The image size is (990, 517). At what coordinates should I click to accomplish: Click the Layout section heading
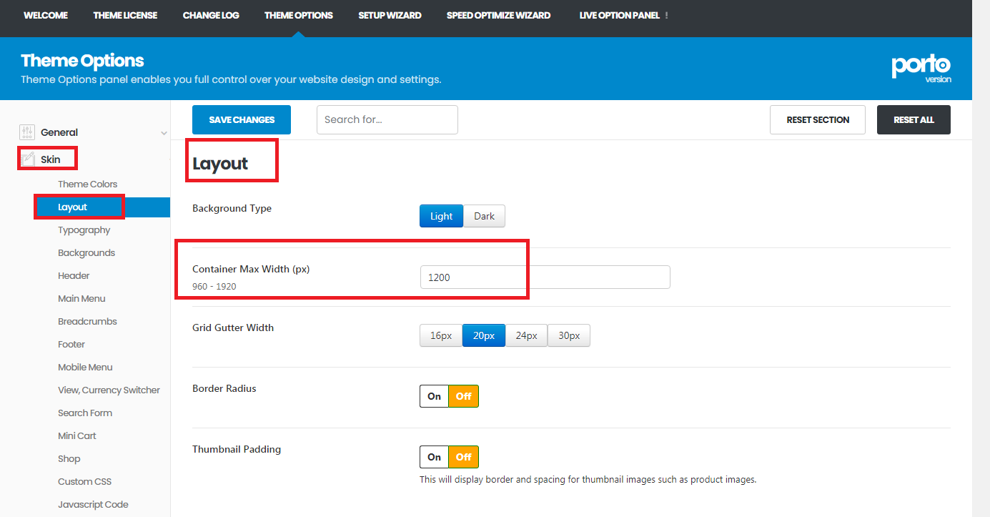(220, 164)
